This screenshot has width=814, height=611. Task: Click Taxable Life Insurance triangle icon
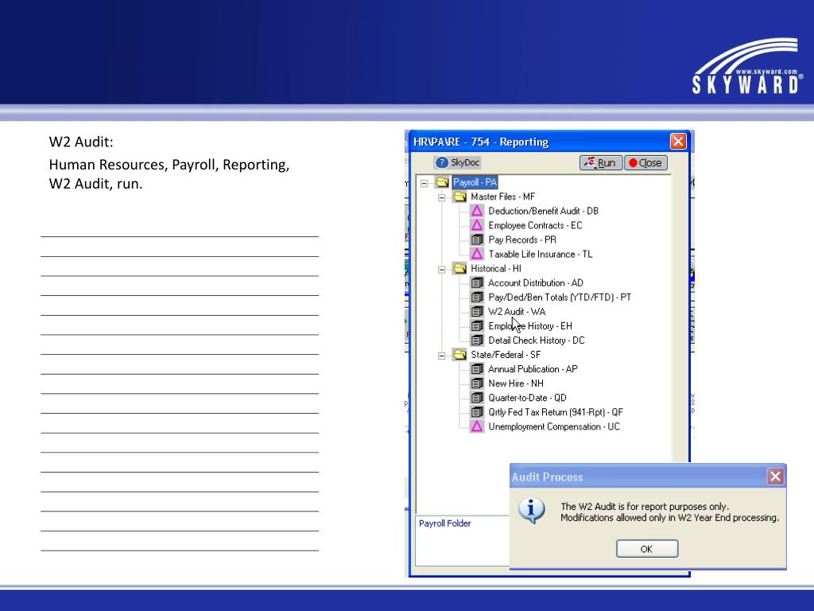pos(477,254)
